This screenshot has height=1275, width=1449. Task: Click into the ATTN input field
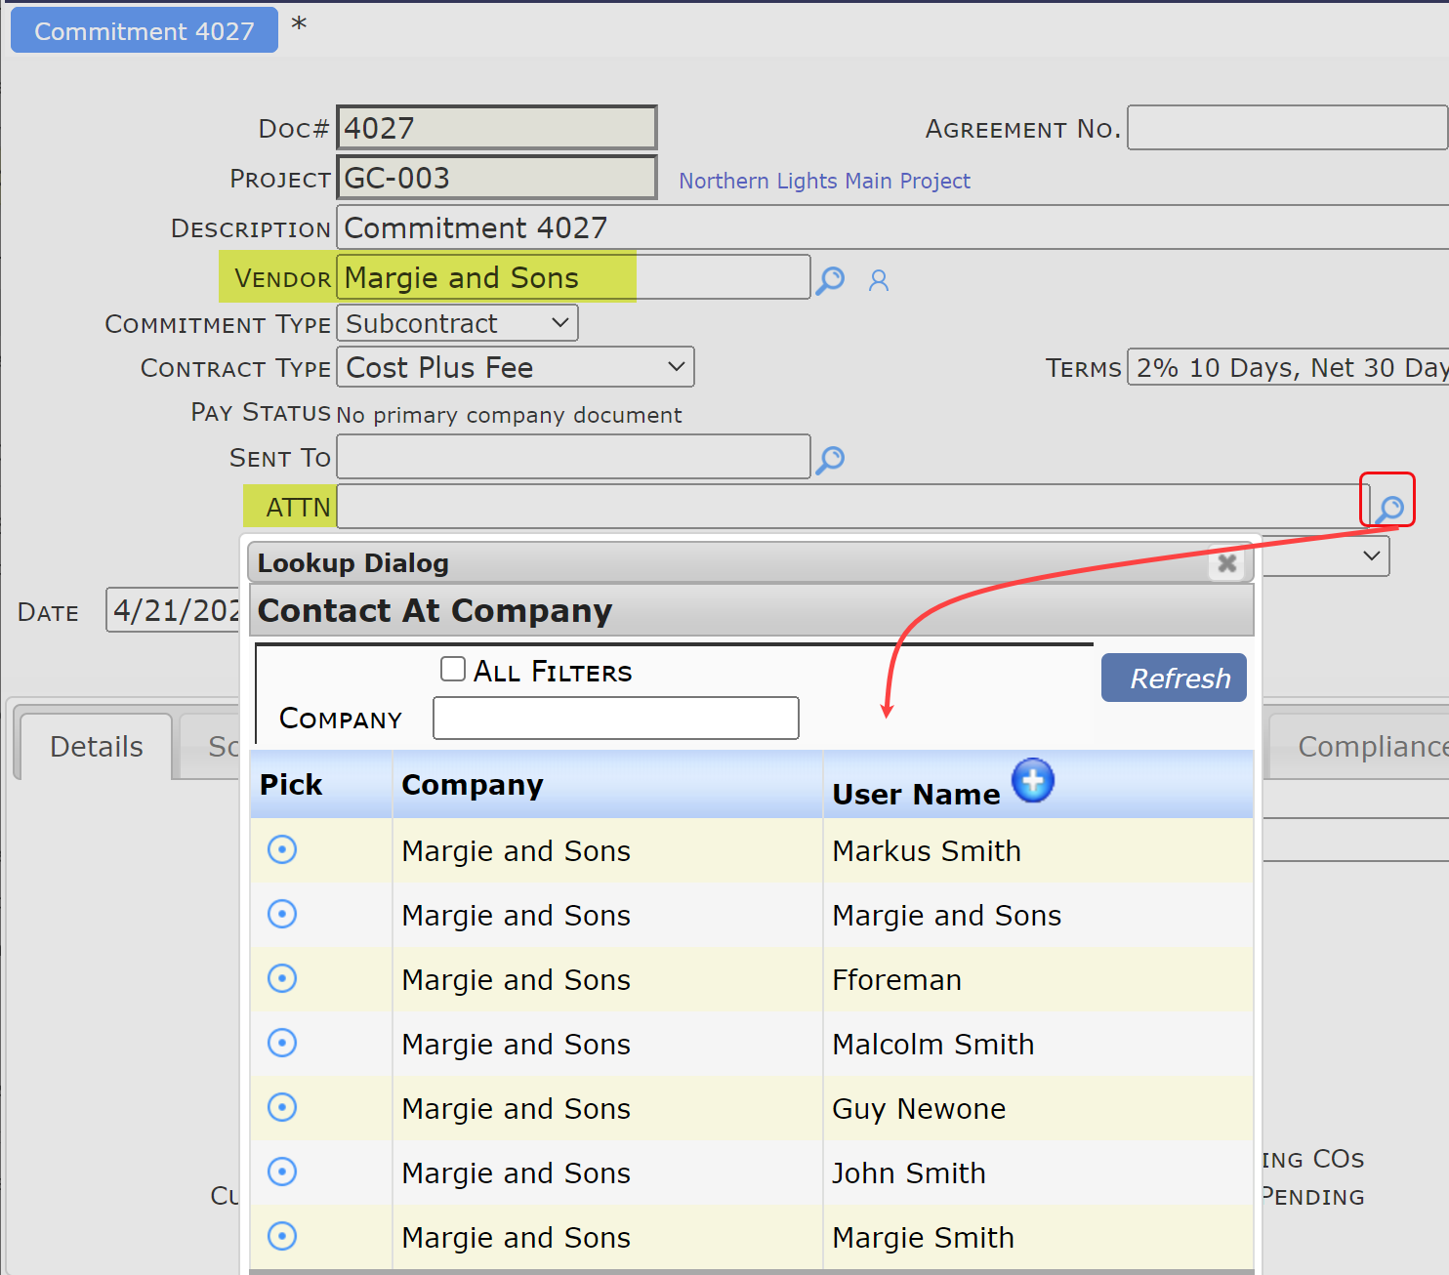852,508
